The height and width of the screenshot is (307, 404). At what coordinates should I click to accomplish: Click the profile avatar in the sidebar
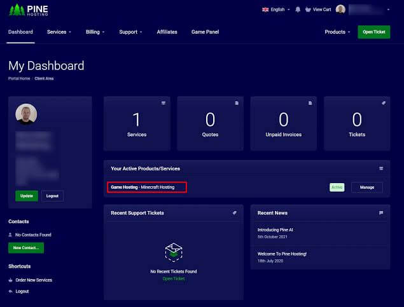coord(26,114)
